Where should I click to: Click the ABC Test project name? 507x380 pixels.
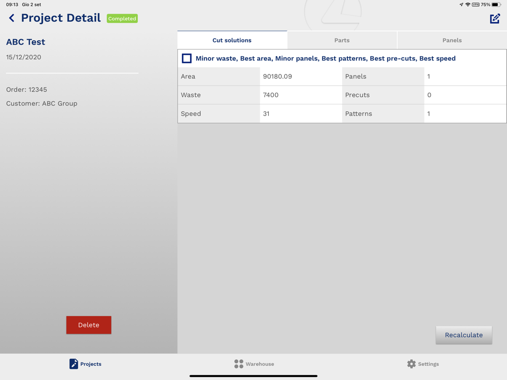[x=25, y=42]
